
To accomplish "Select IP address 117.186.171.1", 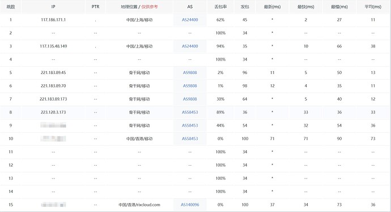I will point(53,20).
